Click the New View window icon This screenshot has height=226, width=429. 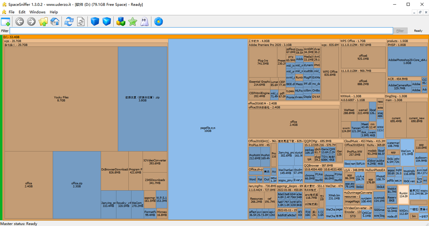point(6,22)
